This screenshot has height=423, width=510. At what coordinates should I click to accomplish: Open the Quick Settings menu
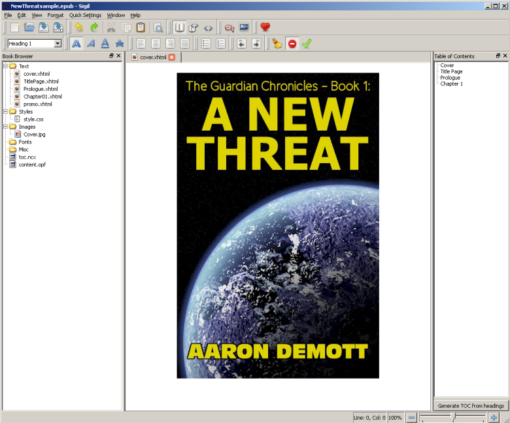[x=85, y=15]
